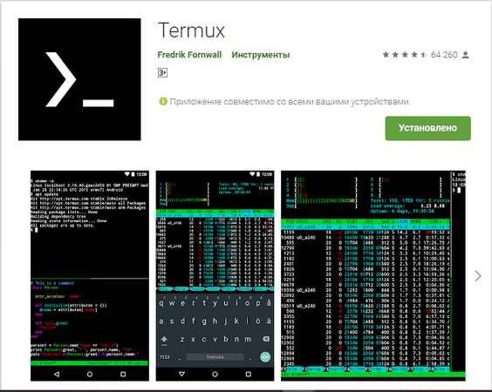Open the Fredrik Fornwall developer link
Viewport: 492px width, 392px height.
coord(189,55)
